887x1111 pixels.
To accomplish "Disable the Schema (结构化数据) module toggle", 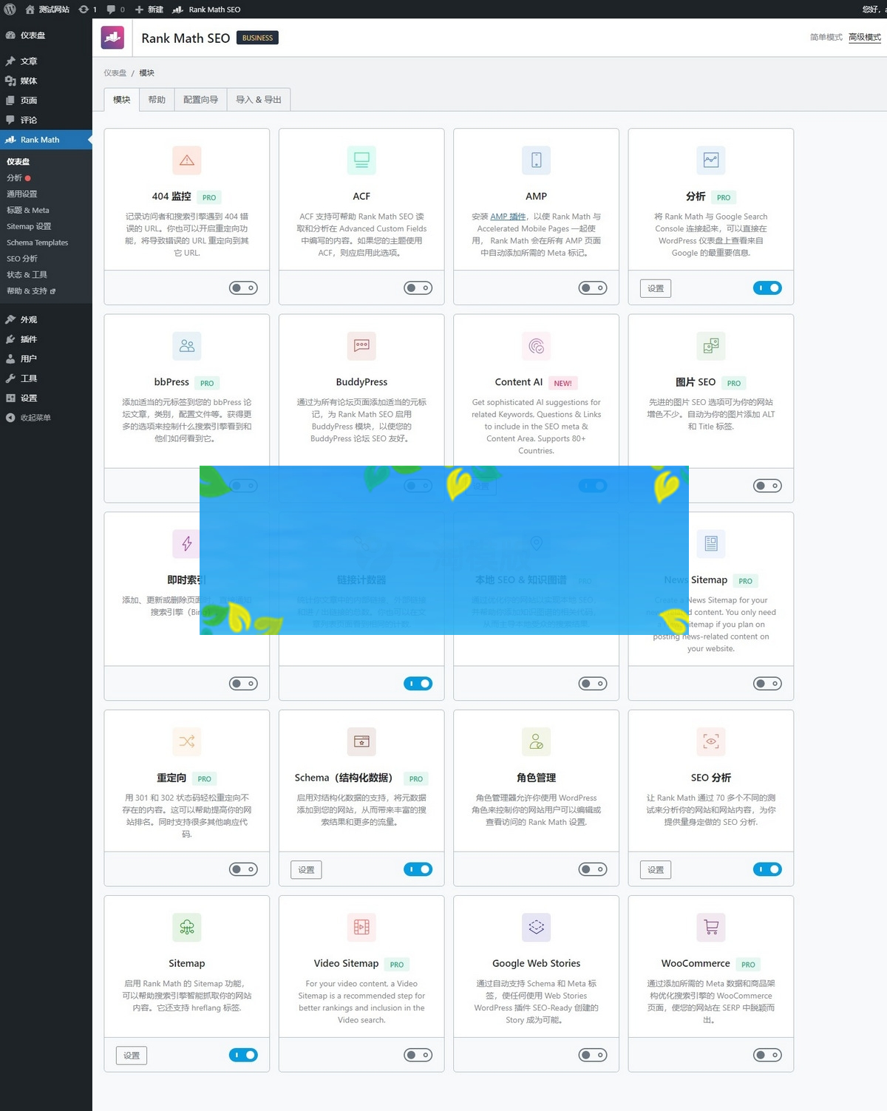I will coord(418,869).
